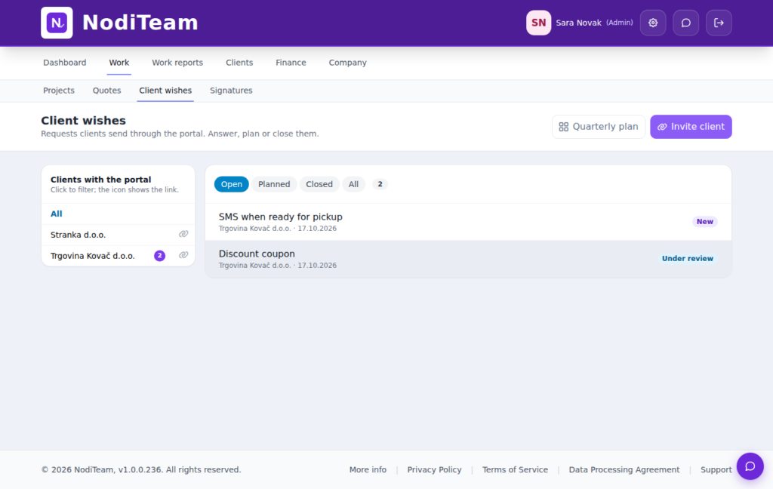The width and height of the screenshot is (773, 489).
Task: Click the Under review status badge
Action: tap(687, 259)
